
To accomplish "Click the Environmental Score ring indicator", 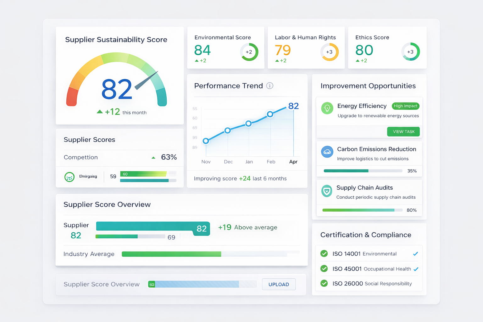I will 249,52.
